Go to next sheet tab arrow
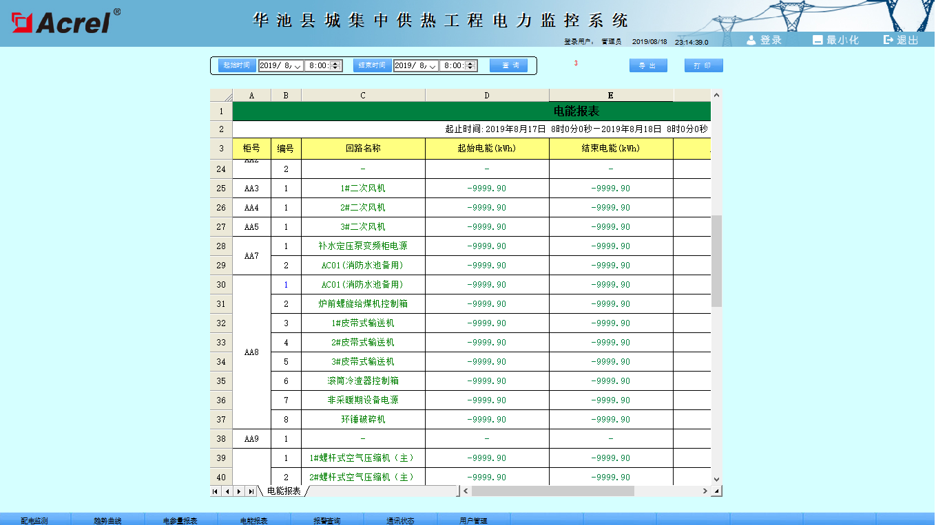The height and width of the screenshot is (525, 936). (x=239, y=491)
